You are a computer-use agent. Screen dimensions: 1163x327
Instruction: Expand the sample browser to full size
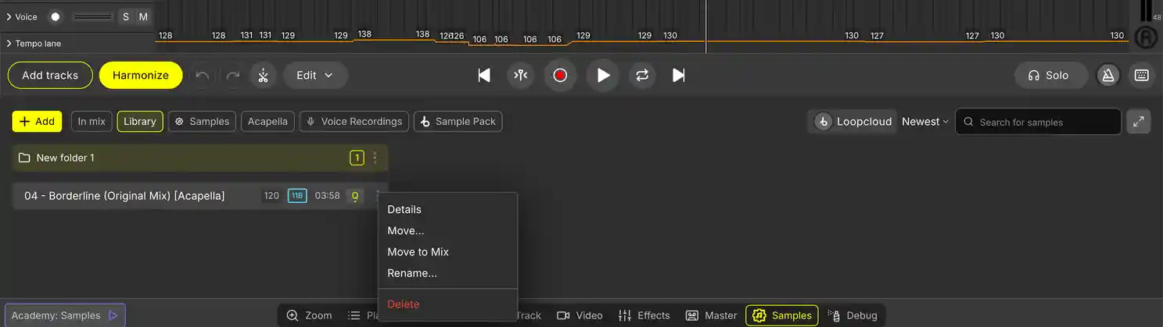[x=1139, y=122]
